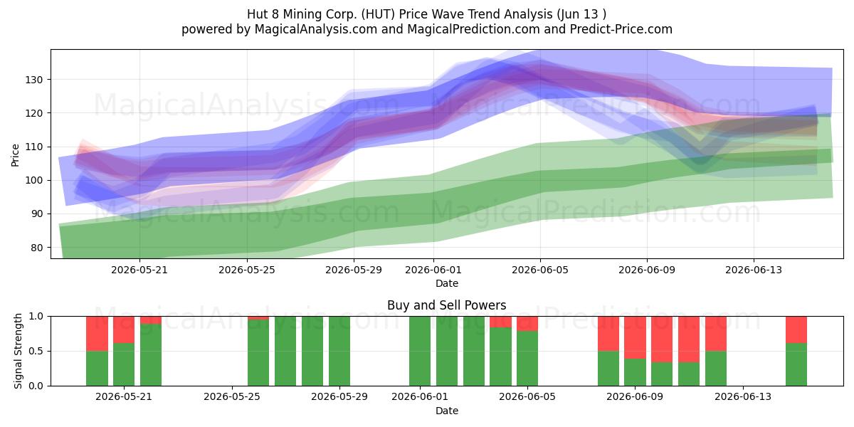The image size is (854, 427).
Task: Click green buy segment of the 2026-06-09 bar
Action: [x=635, y=372]
